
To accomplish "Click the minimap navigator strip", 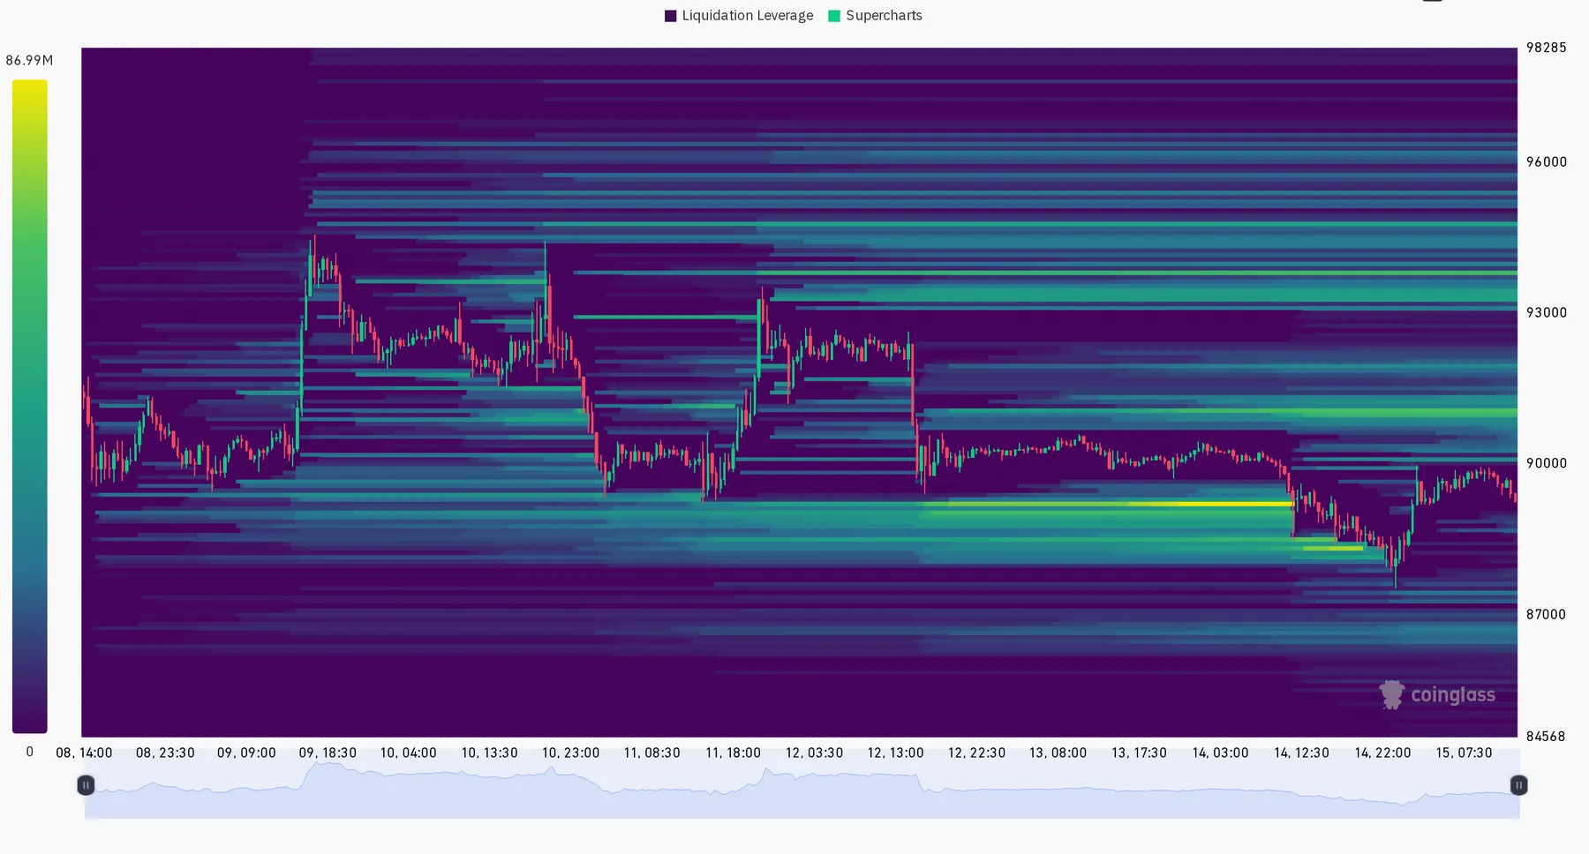I will (x=794, y=792).
